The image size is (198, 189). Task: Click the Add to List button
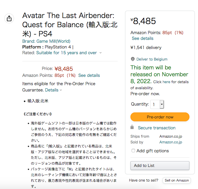click(160, 165)
